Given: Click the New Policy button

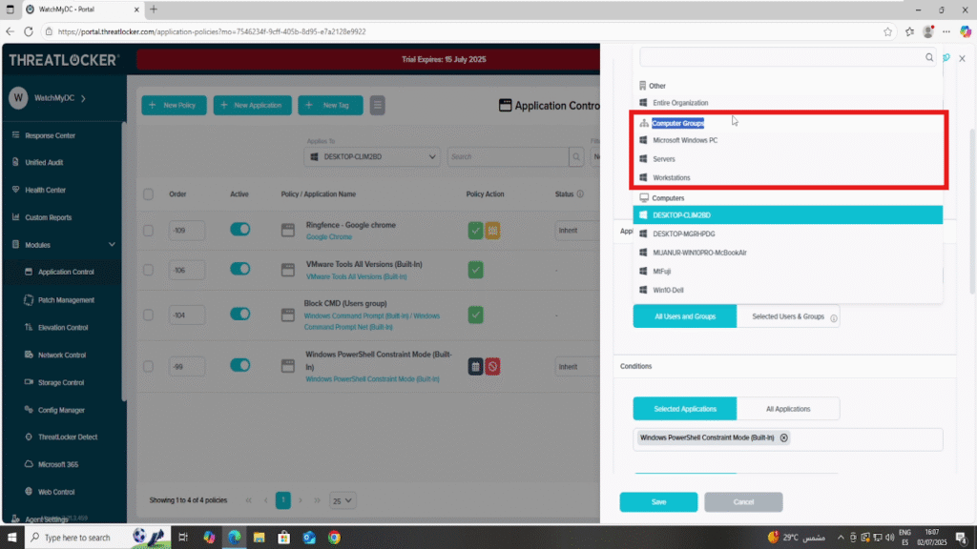Looking at the screenshot, I should pyautogui.click(x=174, y=105).
